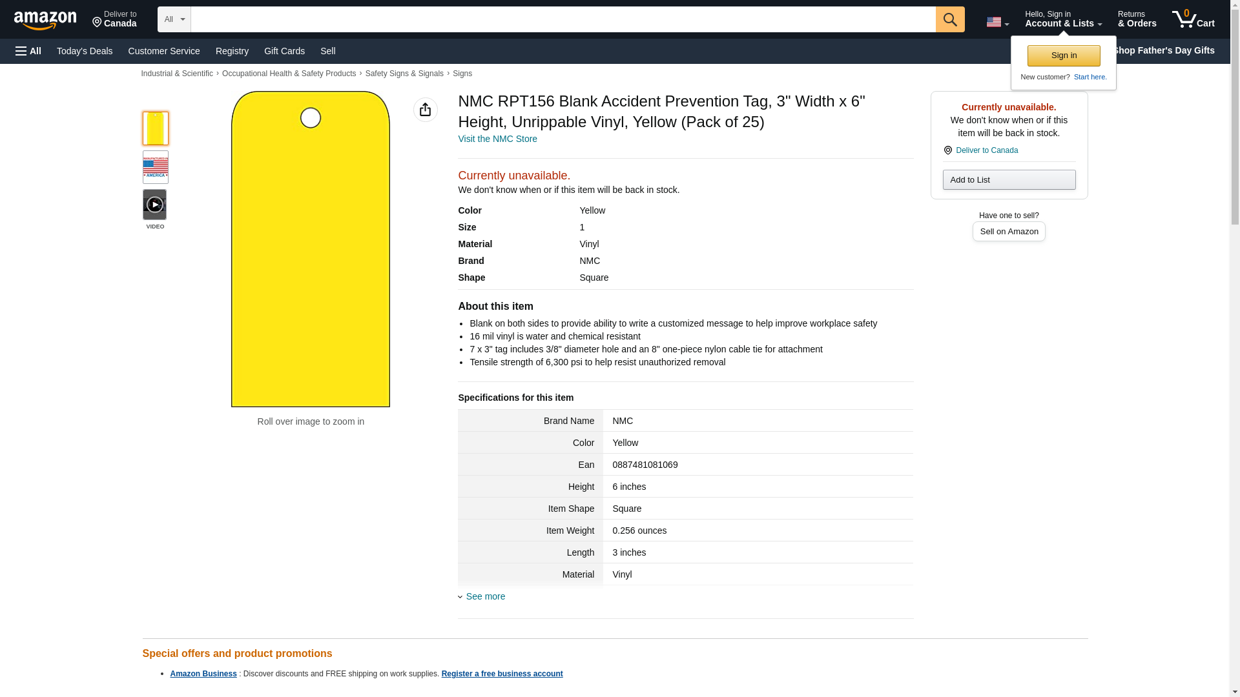Click Sell on Amazon button

point(1008,231)
